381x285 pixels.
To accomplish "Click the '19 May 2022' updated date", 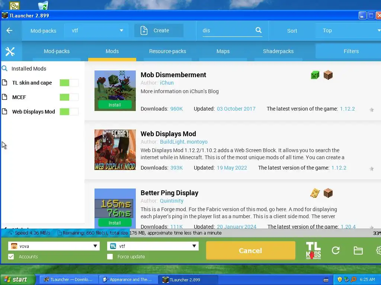I will point(232,168).
